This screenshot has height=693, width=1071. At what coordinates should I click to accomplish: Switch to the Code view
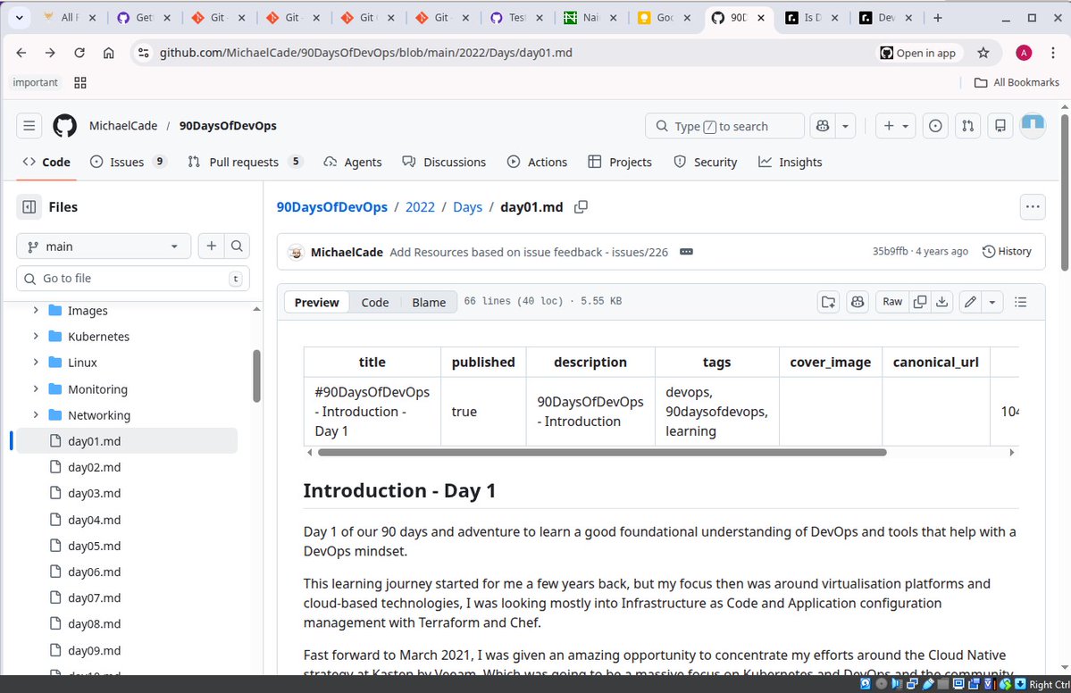375,303
